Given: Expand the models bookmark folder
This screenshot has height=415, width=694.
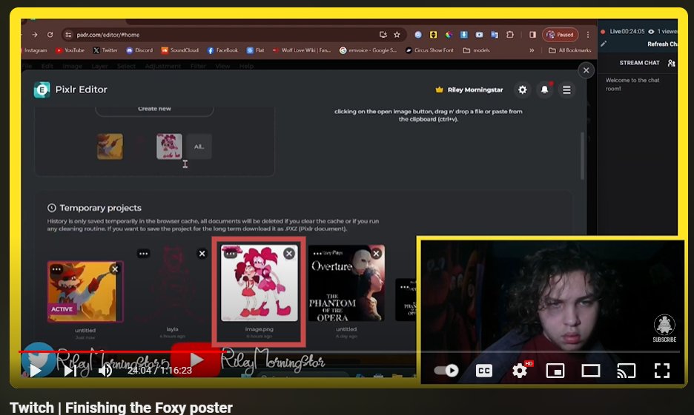Looking at the screenshot, I should [x=476, y=50].
